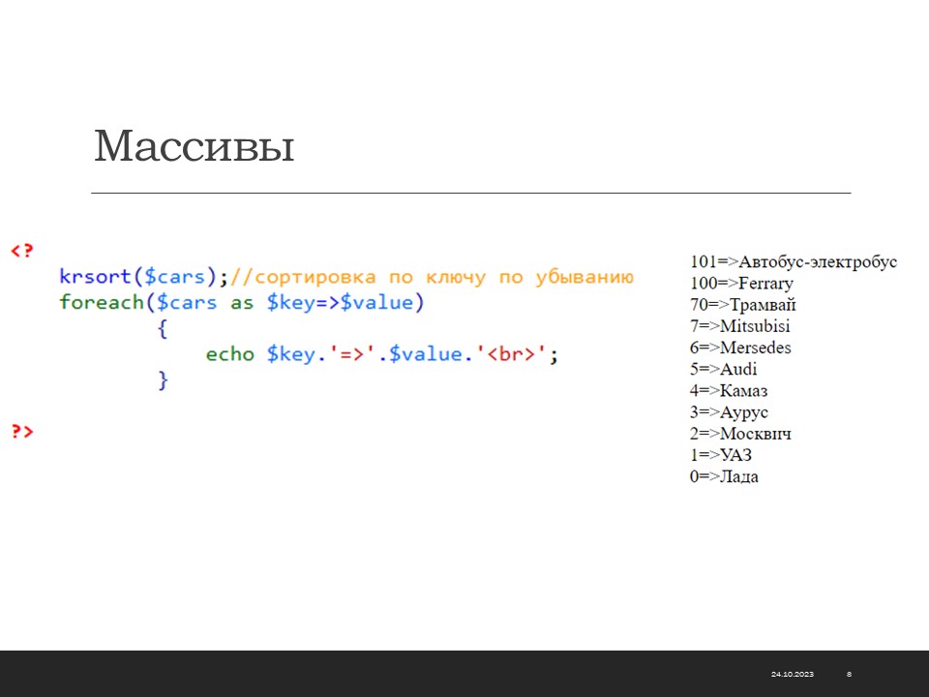Click output line "7=>Mitsubisi"
Viewport: 929px width, 697px height.
tap(739, 326)
